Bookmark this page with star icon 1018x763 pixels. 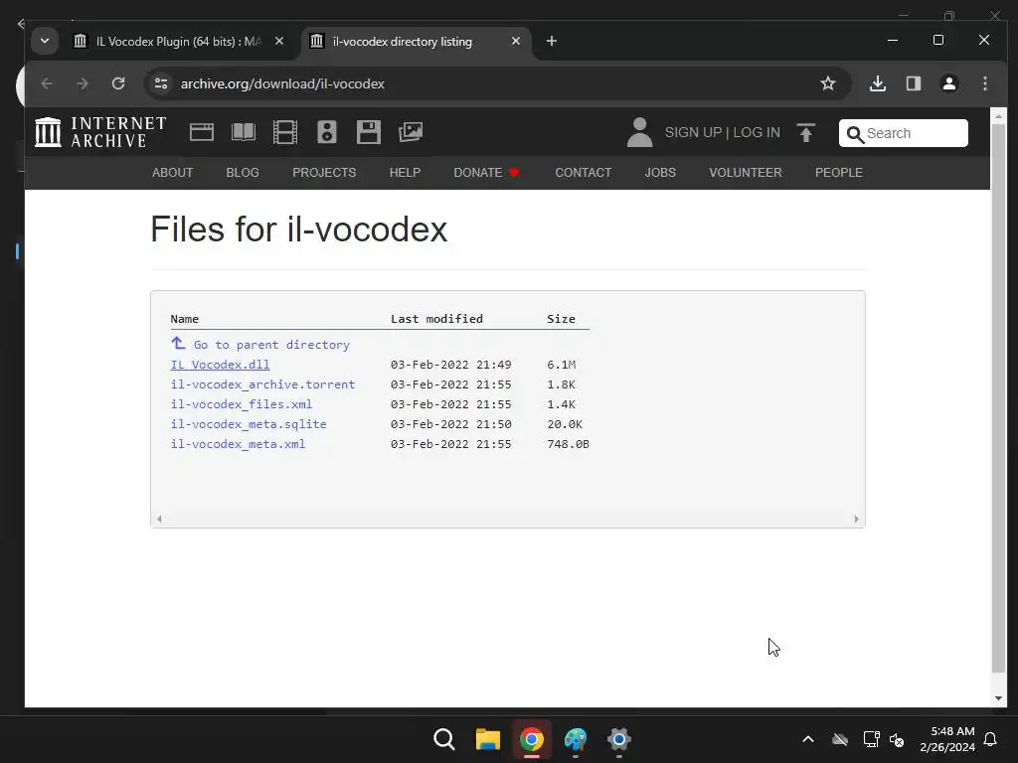pos(828,83)
